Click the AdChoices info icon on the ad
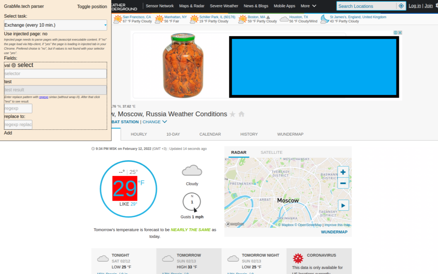This screenshot has width=438, height=274. (x=396, y=33)
